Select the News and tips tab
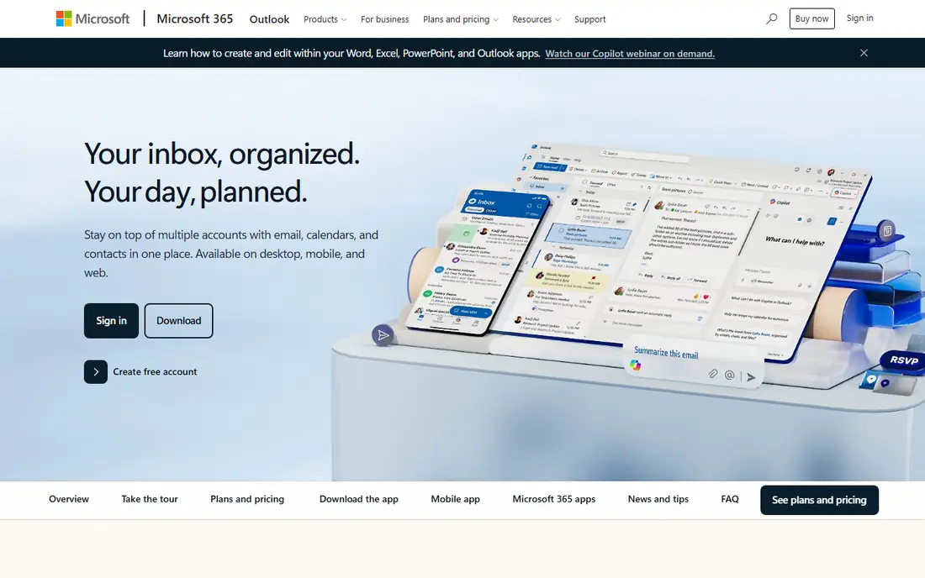925x578 pixels. (658, 499)
